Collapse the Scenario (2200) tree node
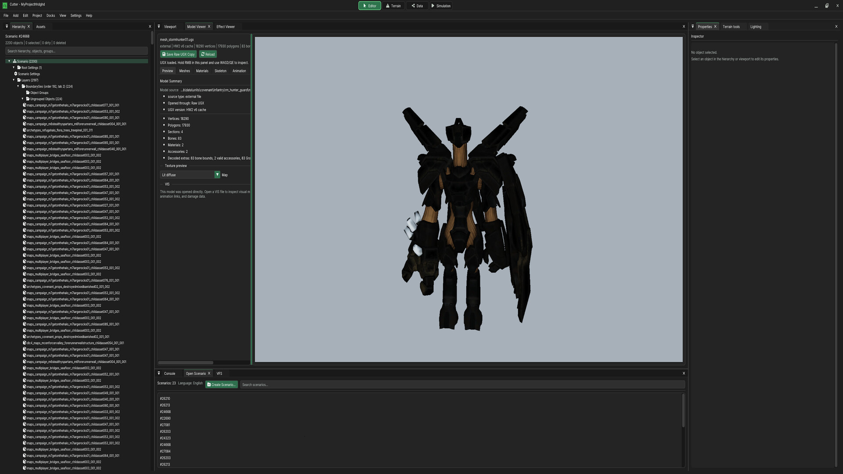Viewport: 843px width, 474px height. [x=9, y=61]
